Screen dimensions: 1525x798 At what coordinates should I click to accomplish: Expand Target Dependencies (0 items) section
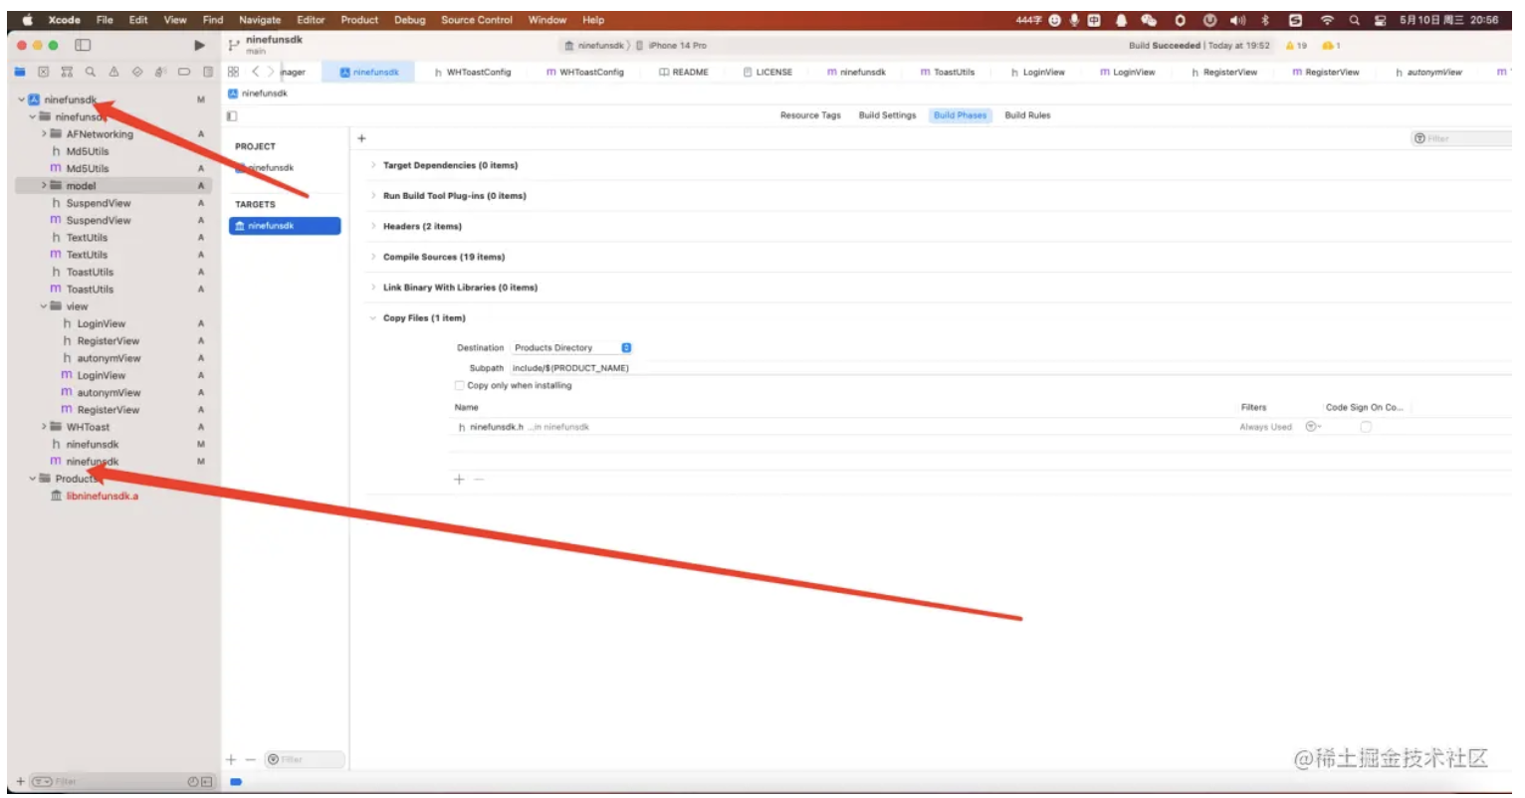tap(373, 165)
